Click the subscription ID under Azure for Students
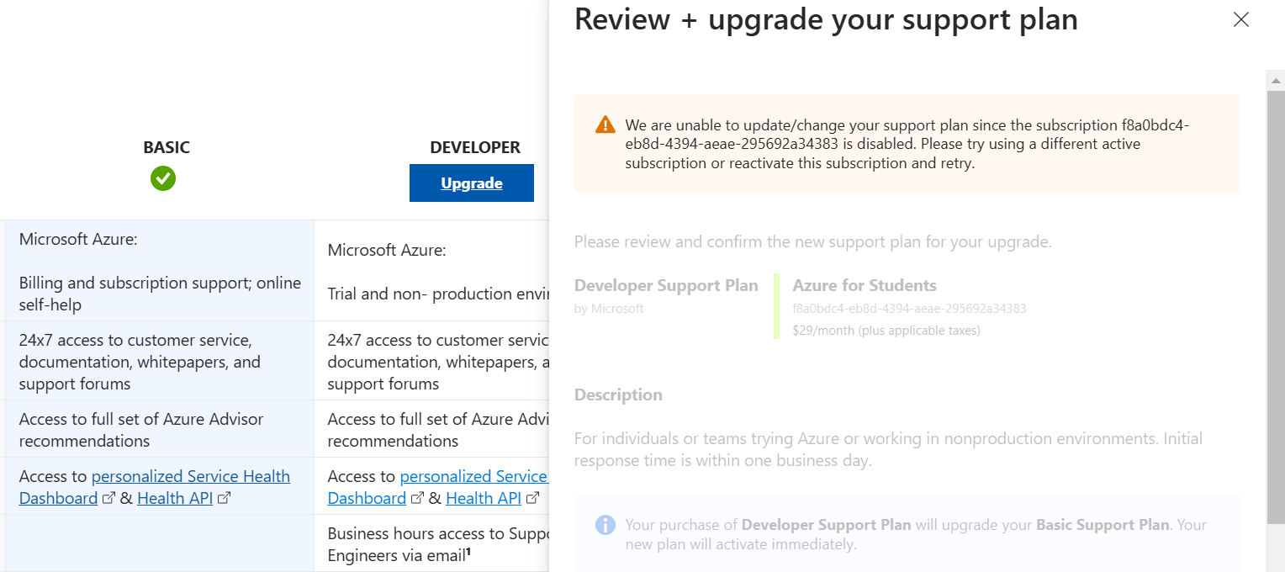 (909, 309)
